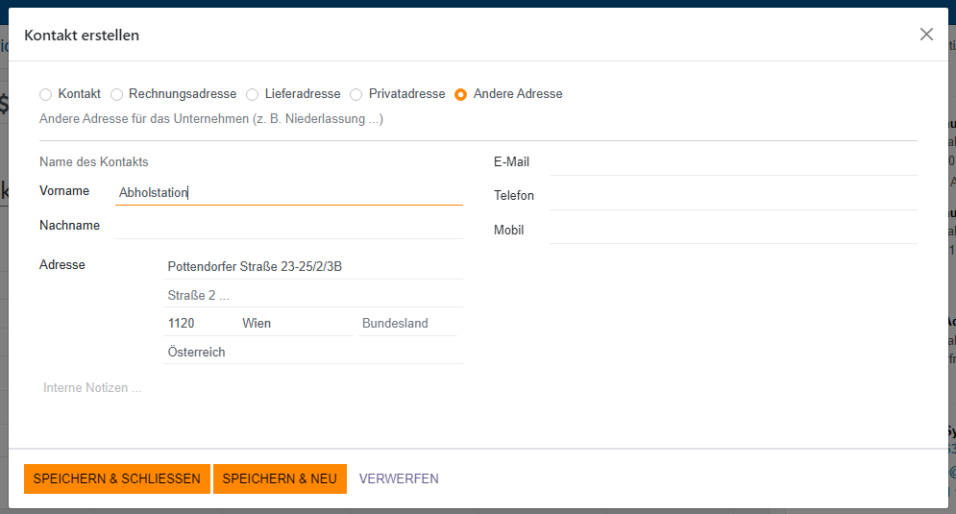The width and height of the screenshot is (956, 514).
Task: Choose Rechnungsadresse address type
Action: [x=117, y=94]
